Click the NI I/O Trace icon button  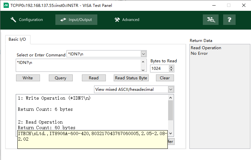click(210, 20)
